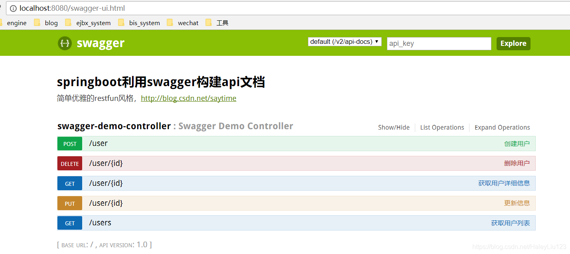Click the wechat bookmark folder icon
The height and width of the screenshot is (254, 570).
[x=170, y=23]
